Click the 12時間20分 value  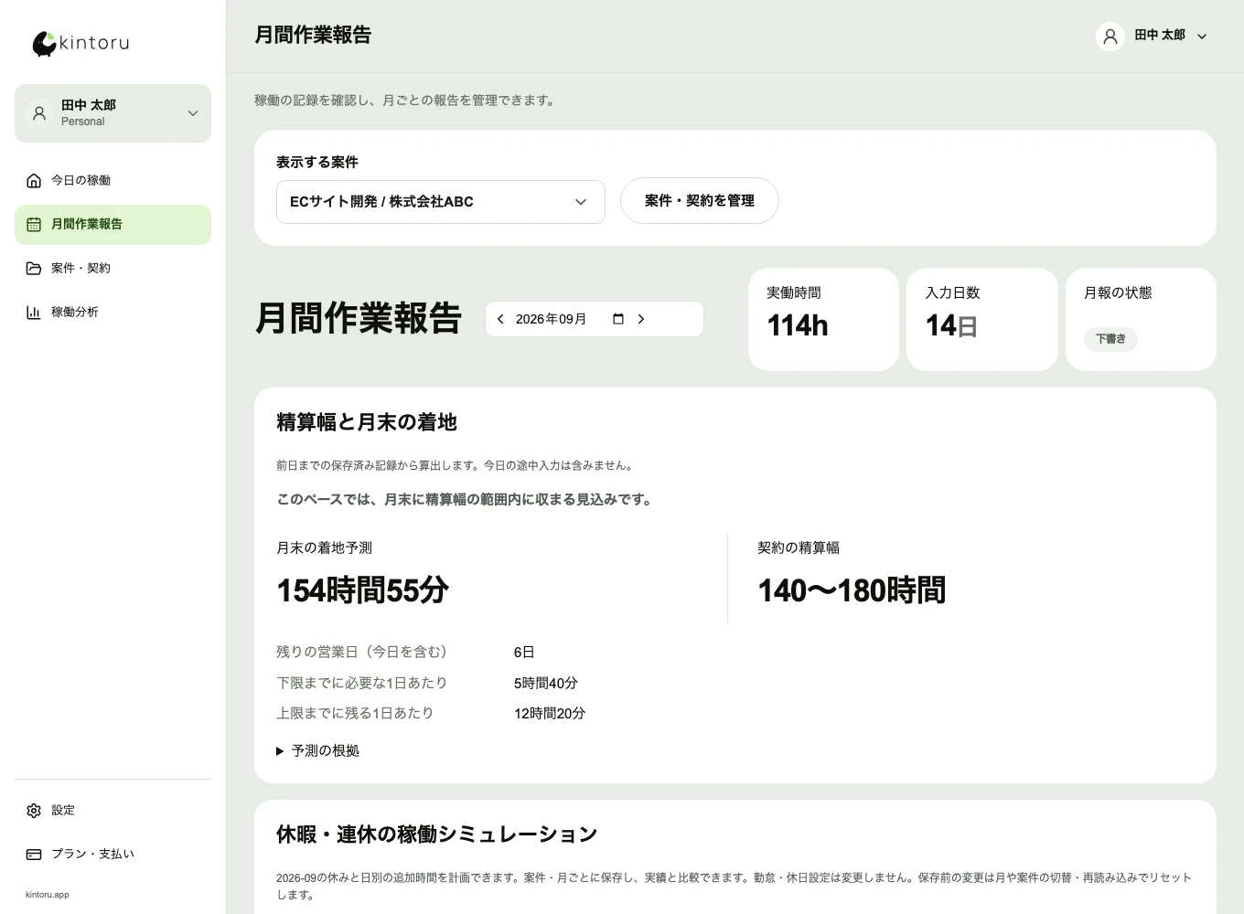[550, 713]
